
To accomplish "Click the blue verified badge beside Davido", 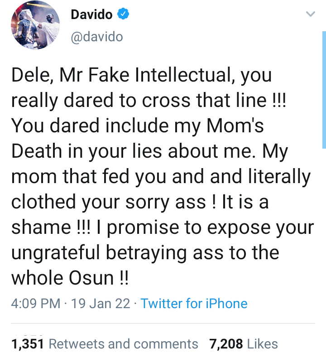I will (123, 15).
